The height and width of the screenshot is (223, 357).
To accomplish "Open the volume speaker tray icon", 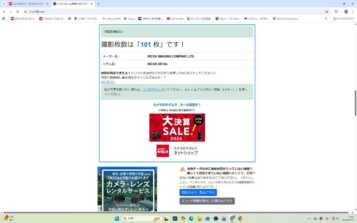I will [337, 218].
